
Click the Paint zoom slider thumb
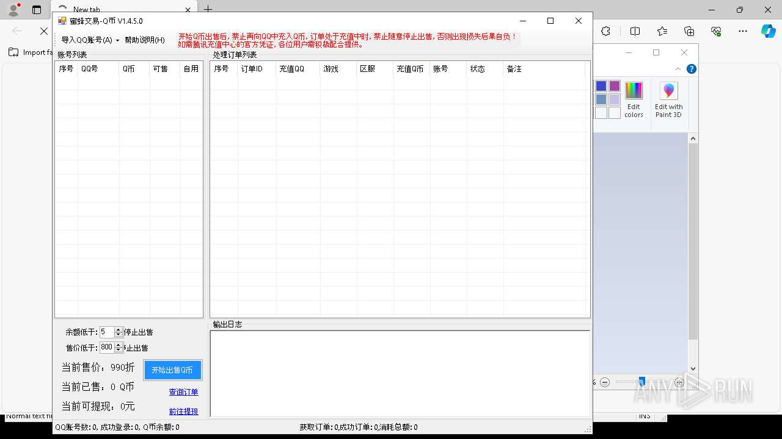pyautogui.click(x=641, y=382)
